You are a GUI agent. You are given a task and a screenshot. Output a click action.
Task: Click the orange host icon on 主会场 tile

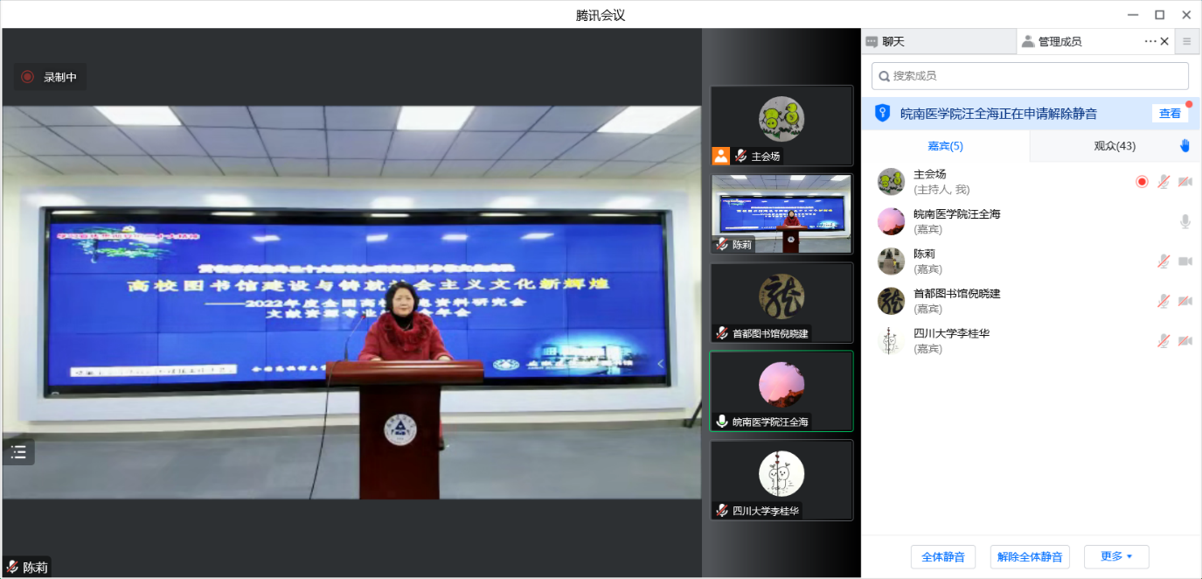pos(720,156)
